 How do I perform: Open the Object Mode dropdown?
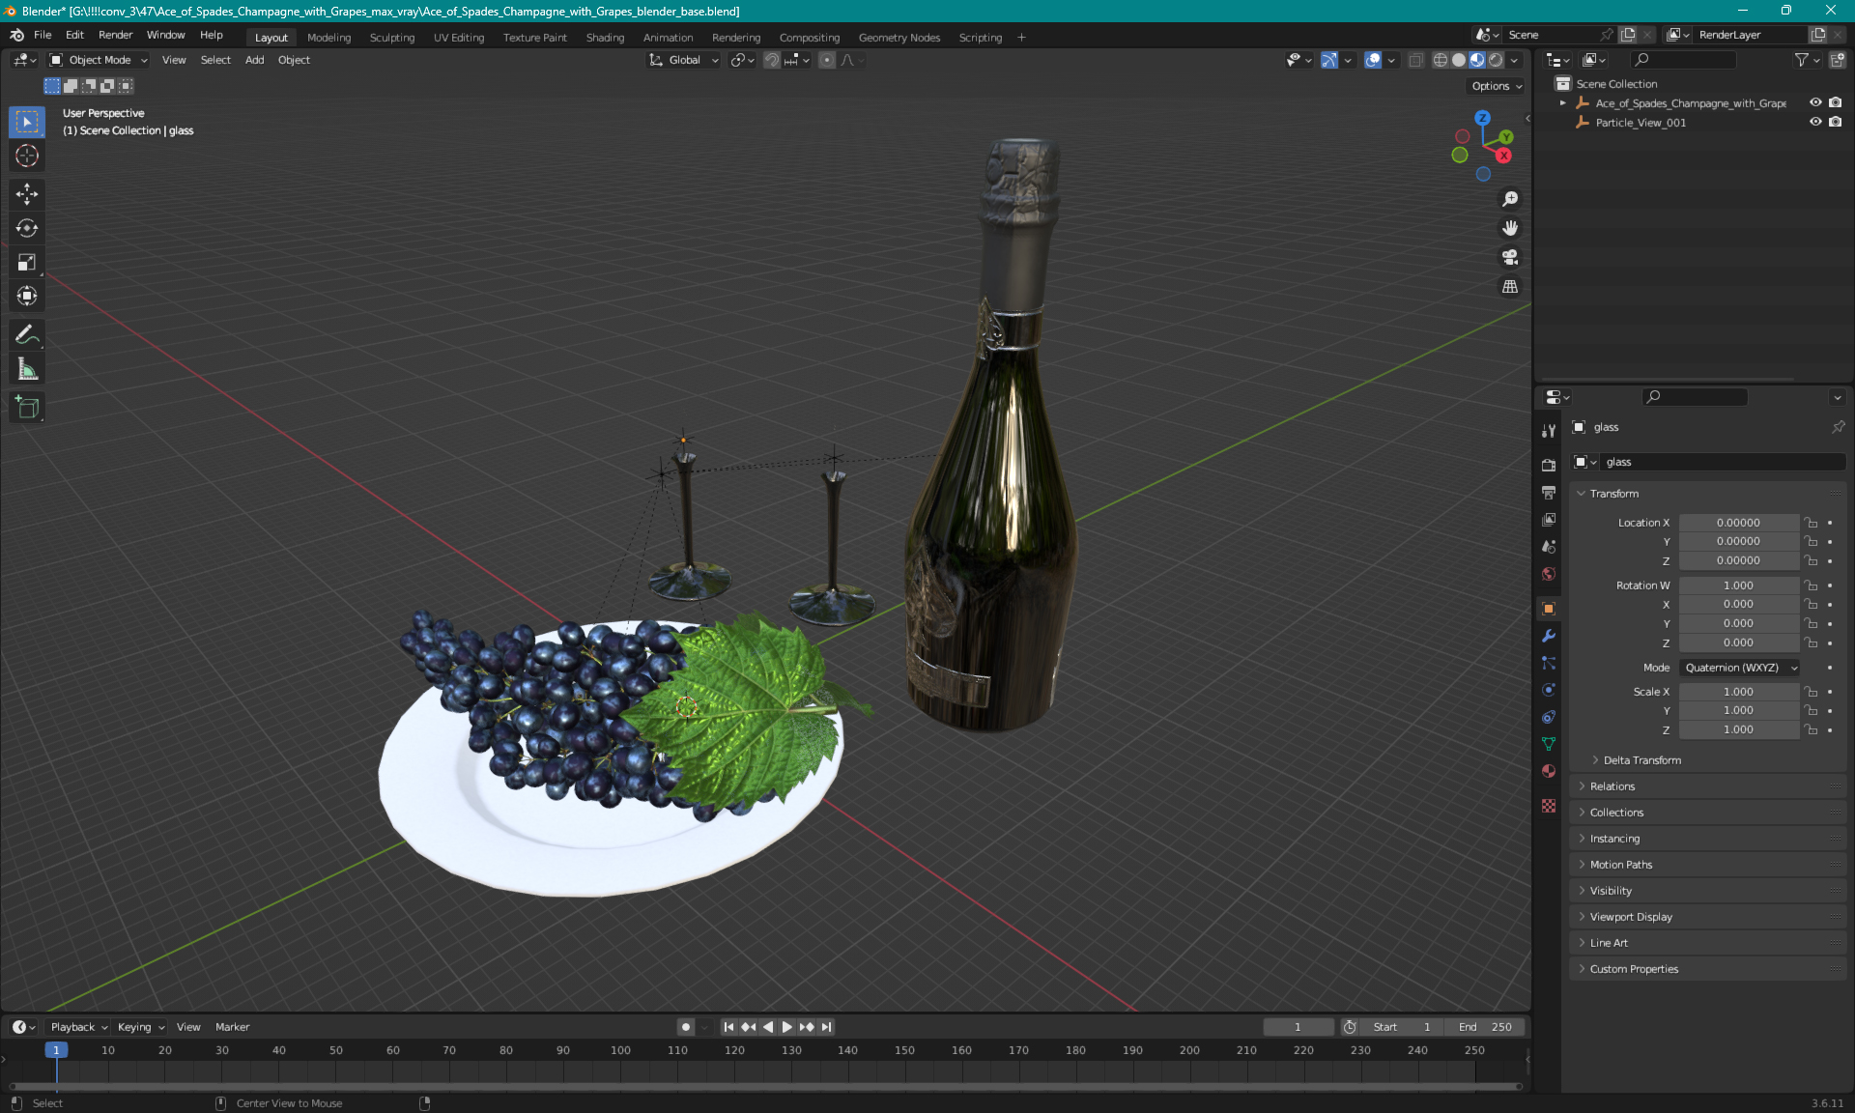99,60
